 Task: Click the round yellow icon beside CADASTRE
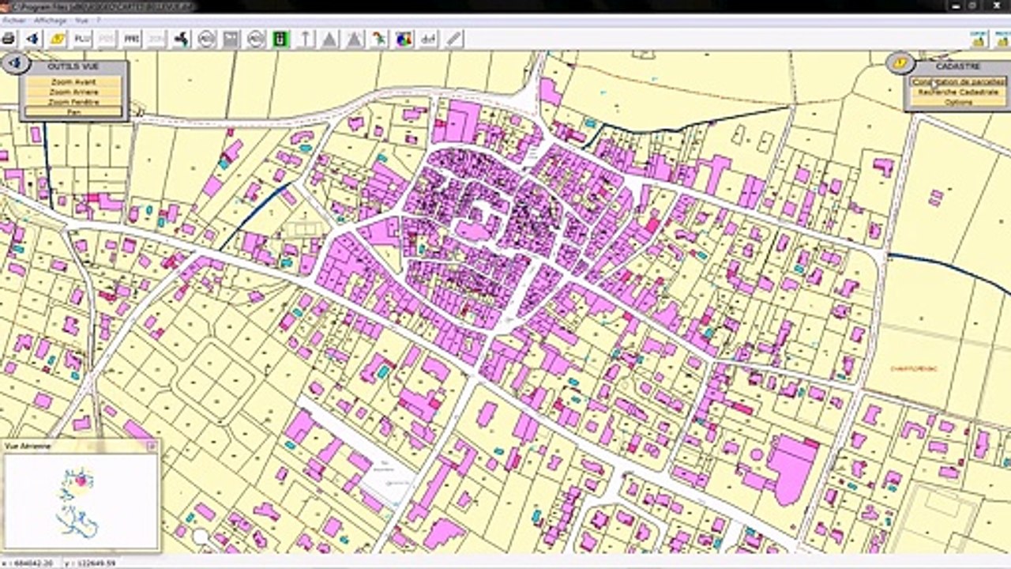click(x=900, y=63)
